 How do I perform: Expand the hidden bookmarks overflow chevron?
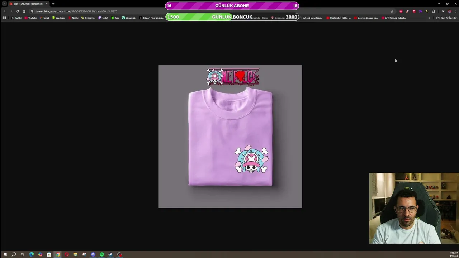[429, 18]
